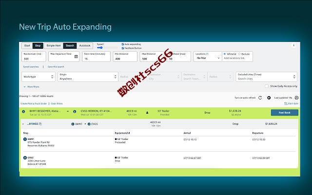This screenshot has height=195, width=312.
Task: Switch to Autobook mode
Action: (x=85, y=45)
